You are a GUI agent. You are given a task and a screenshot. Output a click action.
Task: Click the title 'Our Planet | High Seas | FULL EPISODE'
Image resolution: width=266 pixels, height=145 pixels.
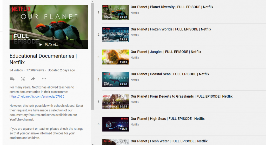168,119
